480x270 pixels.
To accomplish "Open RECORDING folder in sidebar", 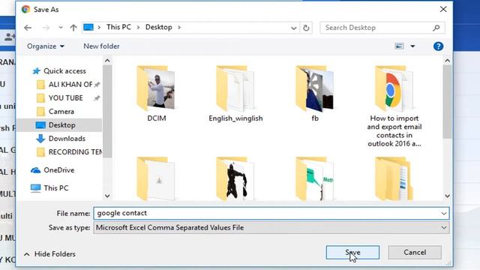I will coord(75,152).
